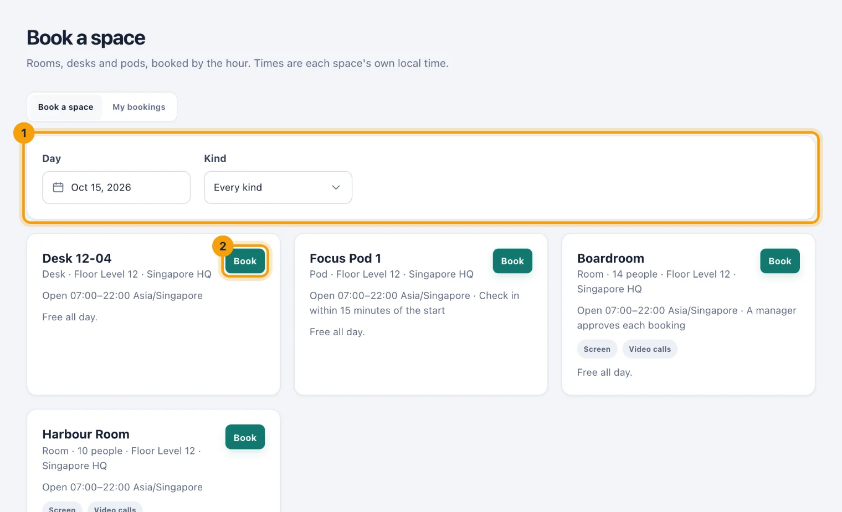Click the Harbour Room card title
This screenshot has width=842, height=512.
click(86, 434)
